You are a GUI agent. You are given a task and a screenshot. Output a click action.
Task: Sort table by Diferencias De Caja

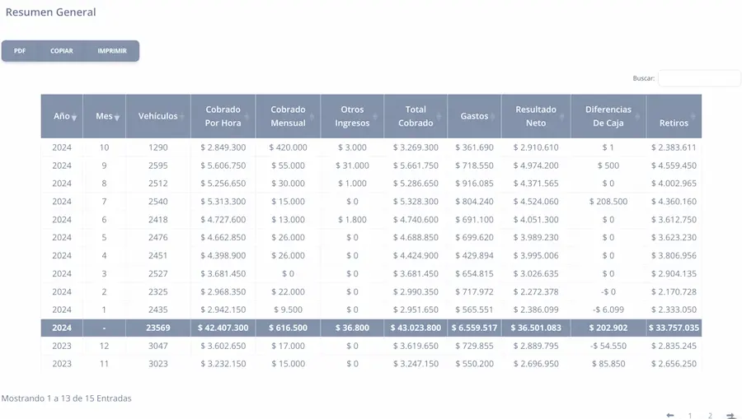608,116
